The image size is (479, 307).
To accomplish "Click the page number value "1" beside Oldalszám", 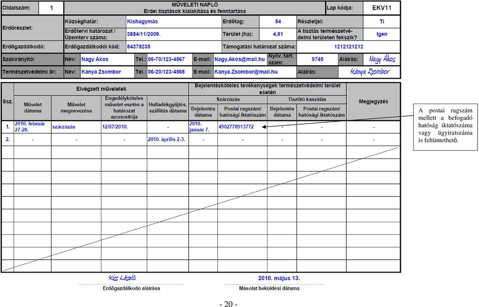I will 51,8.
